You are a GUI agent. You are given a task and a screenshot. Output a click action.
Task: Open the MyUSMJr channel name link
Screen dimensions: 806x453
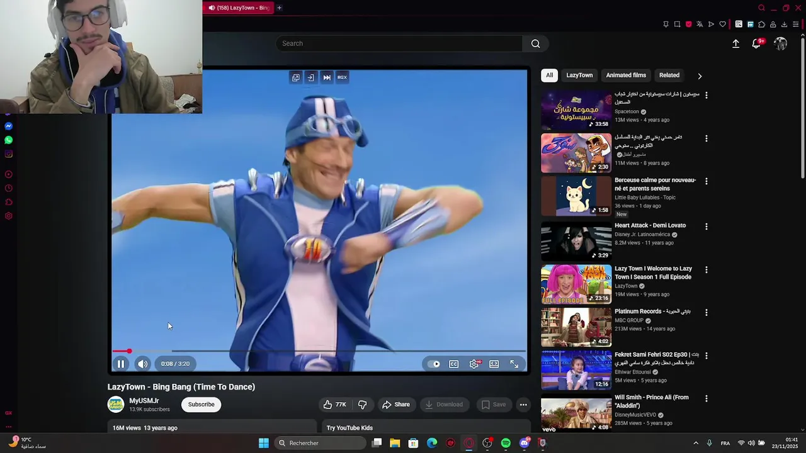click(144, 401)
